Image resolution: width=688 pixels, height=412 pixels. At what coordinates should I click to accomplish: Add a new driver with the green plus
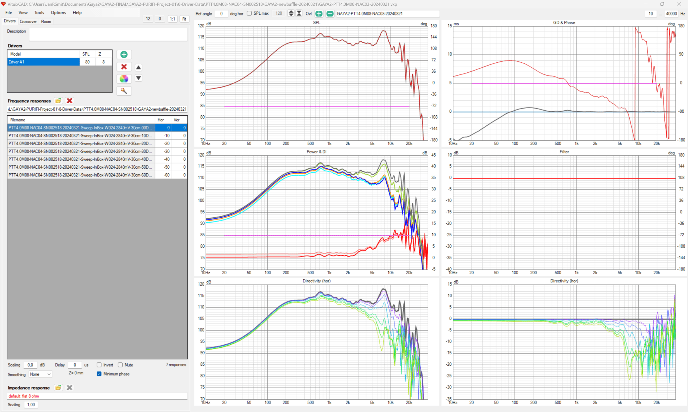point(124,54)
